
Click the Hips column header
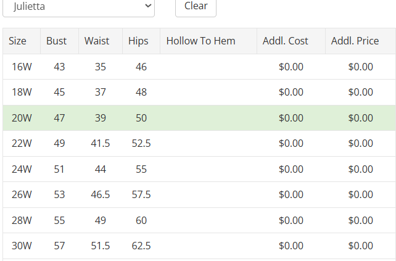coord(138,41)
